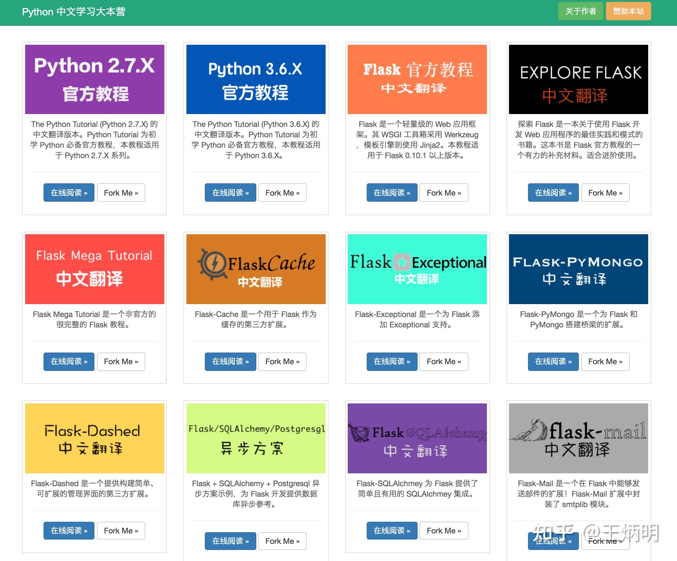This screenshot has height=561, width=677.
Task: Open 在线阅读 for Flask Mega Tutorial
Action: click(x=69, y=361)
